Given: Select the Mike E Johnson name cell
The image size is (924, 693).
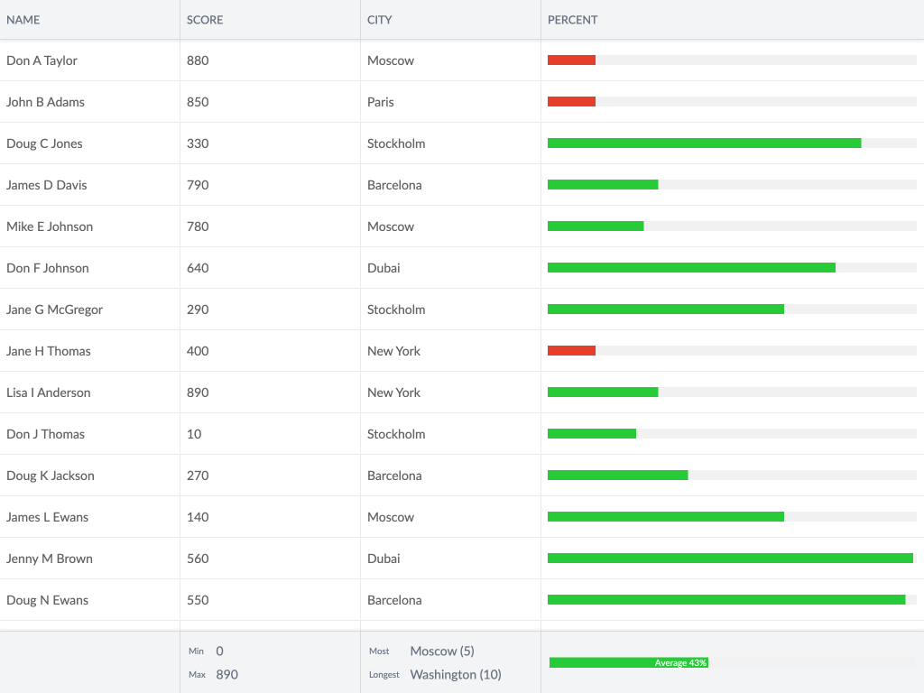Looking at the screenshot, I should tap(89, 226).
